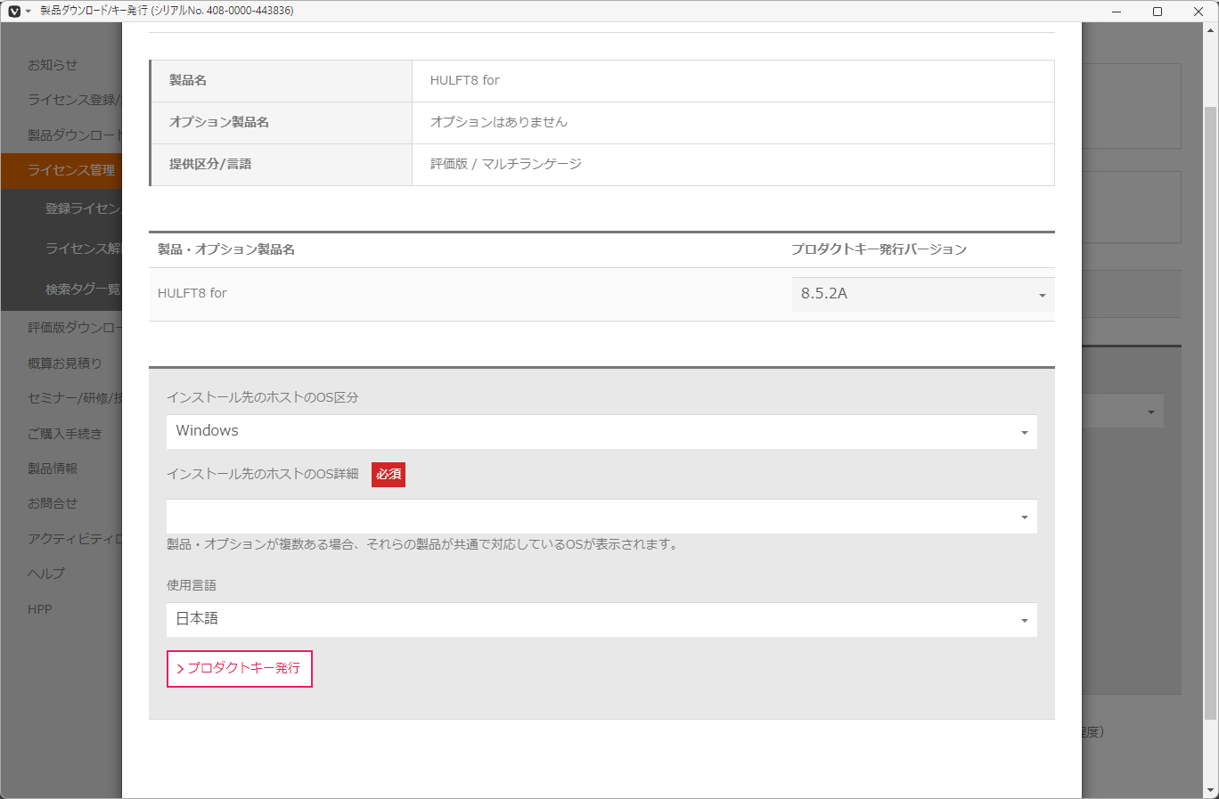1219x799 pixels.
Task: Click the 評価版 / マルチランゲージ value
Action: (506, 164)
